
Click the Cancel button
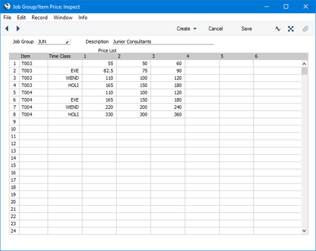(216, 29)
